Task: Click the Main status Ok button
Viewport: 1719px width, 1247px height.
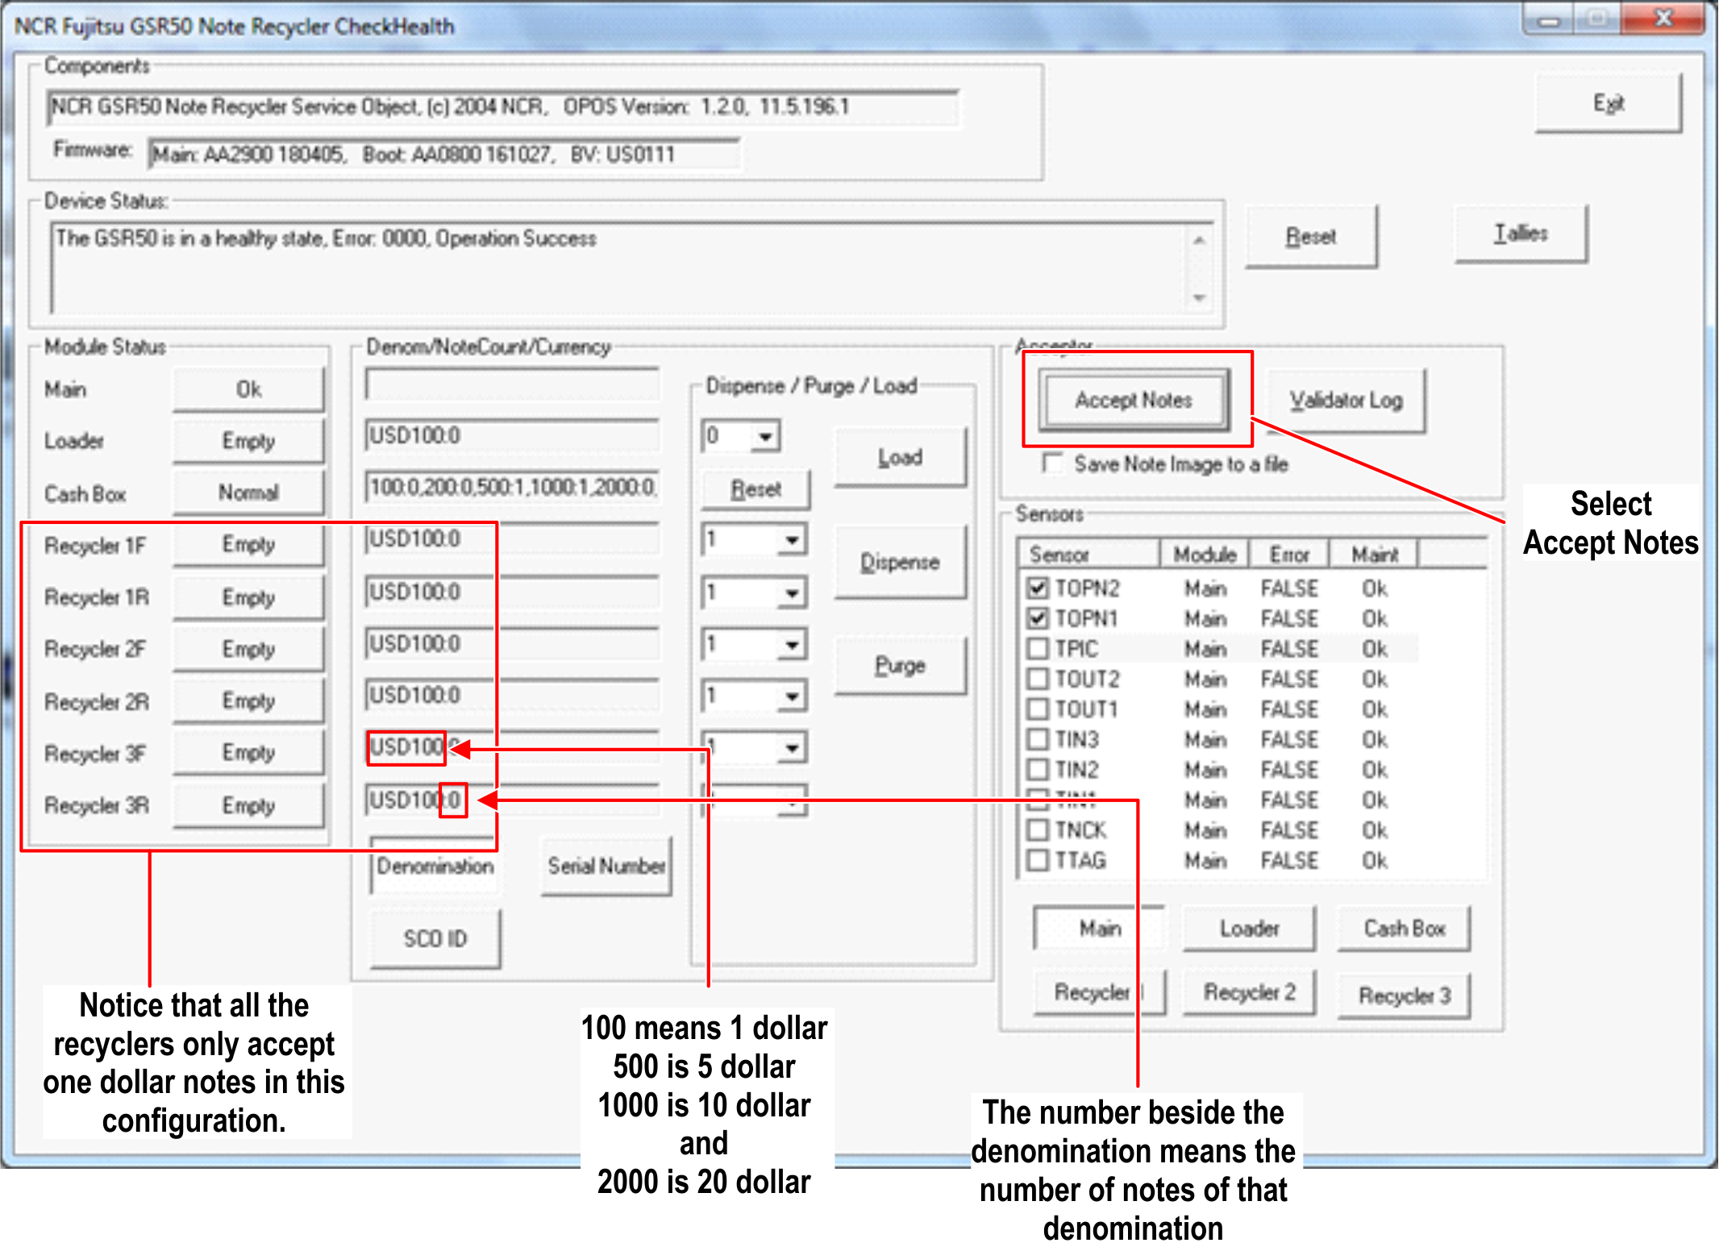Action: (248, 389)
